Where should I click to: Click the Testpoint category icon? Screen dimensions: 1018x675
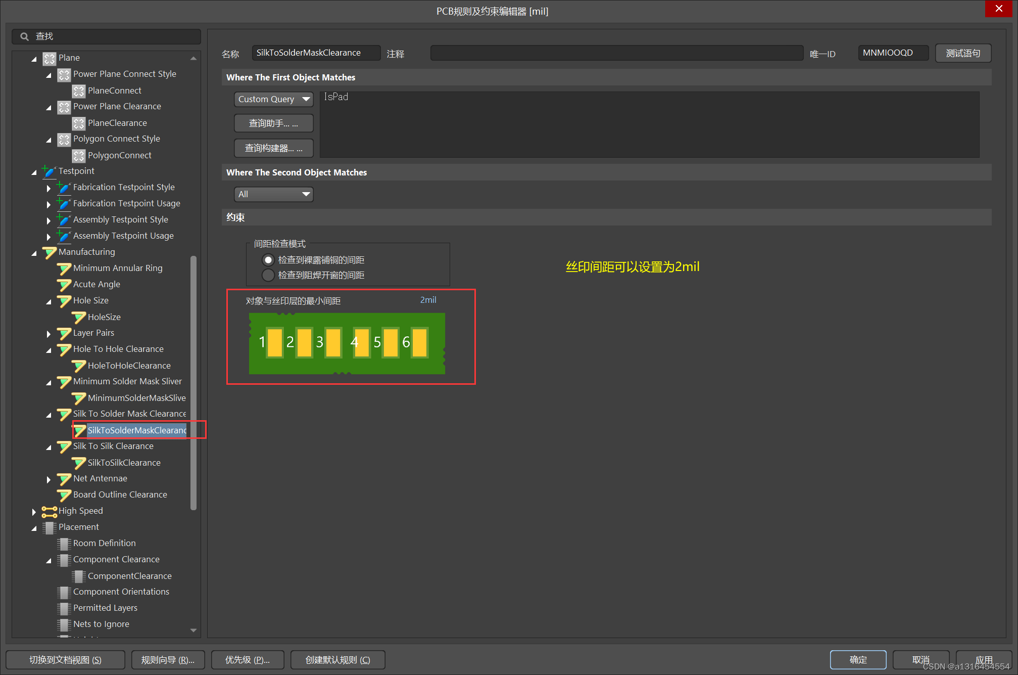tap(49, 171)
